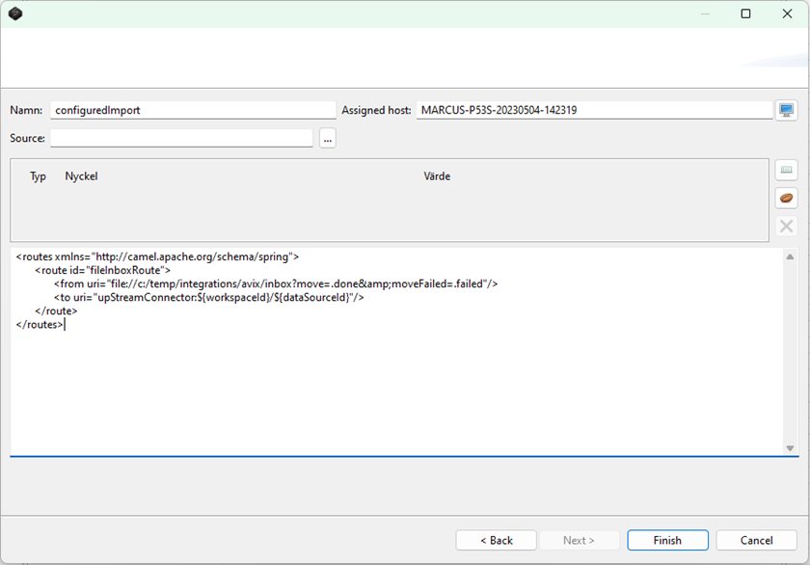
Task: Maximize the dialog window
Action: coord(745,13)
